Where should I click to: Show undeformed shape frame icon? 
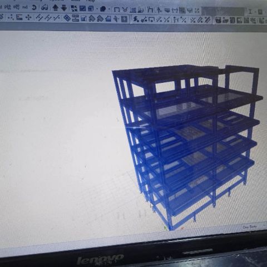click(x=116, y=9)
